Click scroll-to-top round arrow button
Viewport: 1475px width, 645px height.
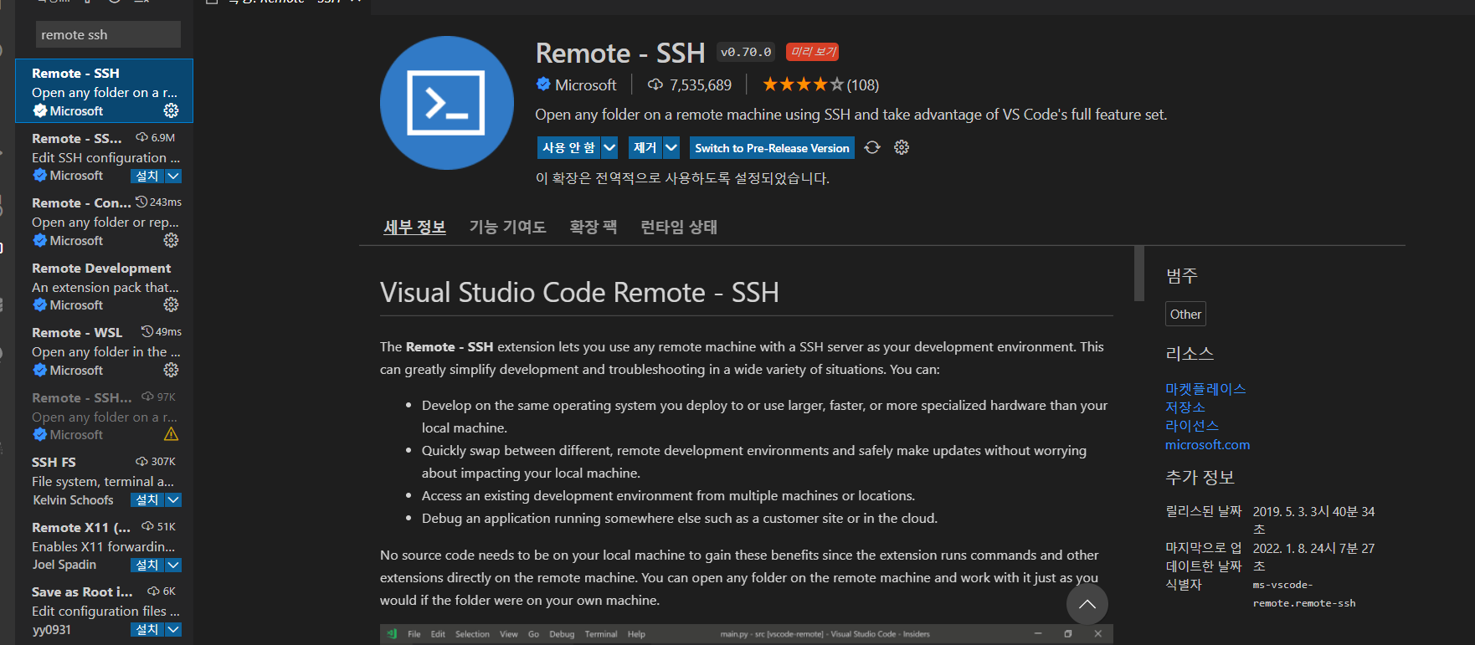click(1087, 604)
